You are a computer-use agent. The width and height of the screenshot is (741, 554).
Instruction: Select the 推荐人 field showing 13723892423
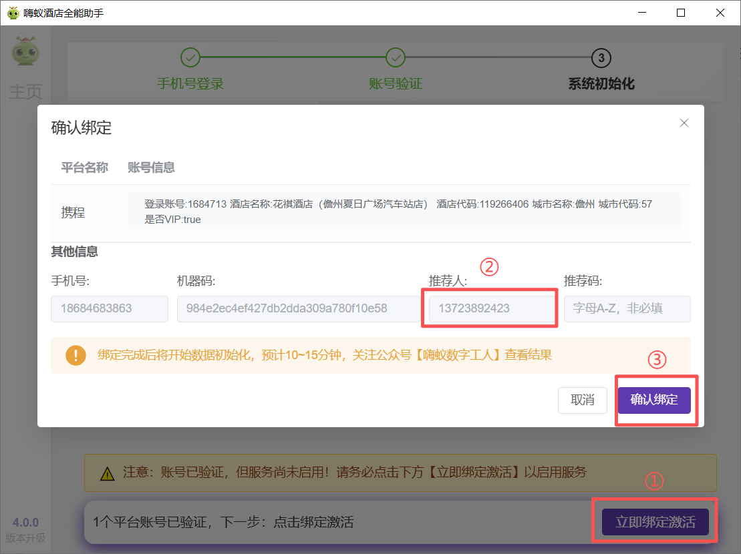pyautogui.click(x=489, y=308)
